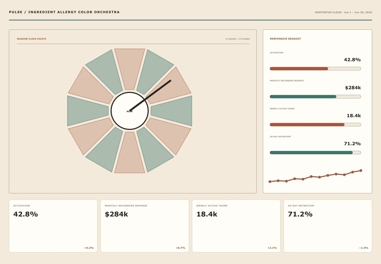
Task: Click the Northstar Cloud date range text
Action: pos(343,12)
